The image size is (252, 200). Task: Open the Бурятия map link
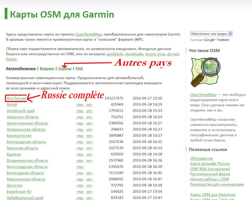14,154
